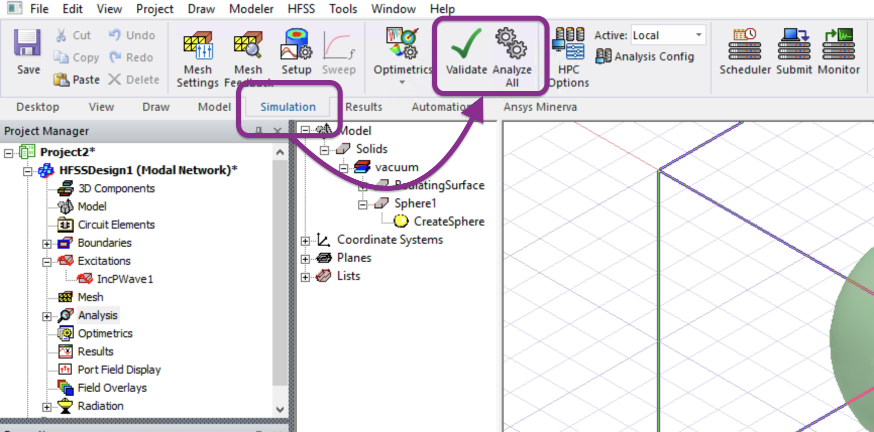This screenshot has height=432, width=874.
Task: Click the Save icon in the ribbon
Action: click(27, 43)
